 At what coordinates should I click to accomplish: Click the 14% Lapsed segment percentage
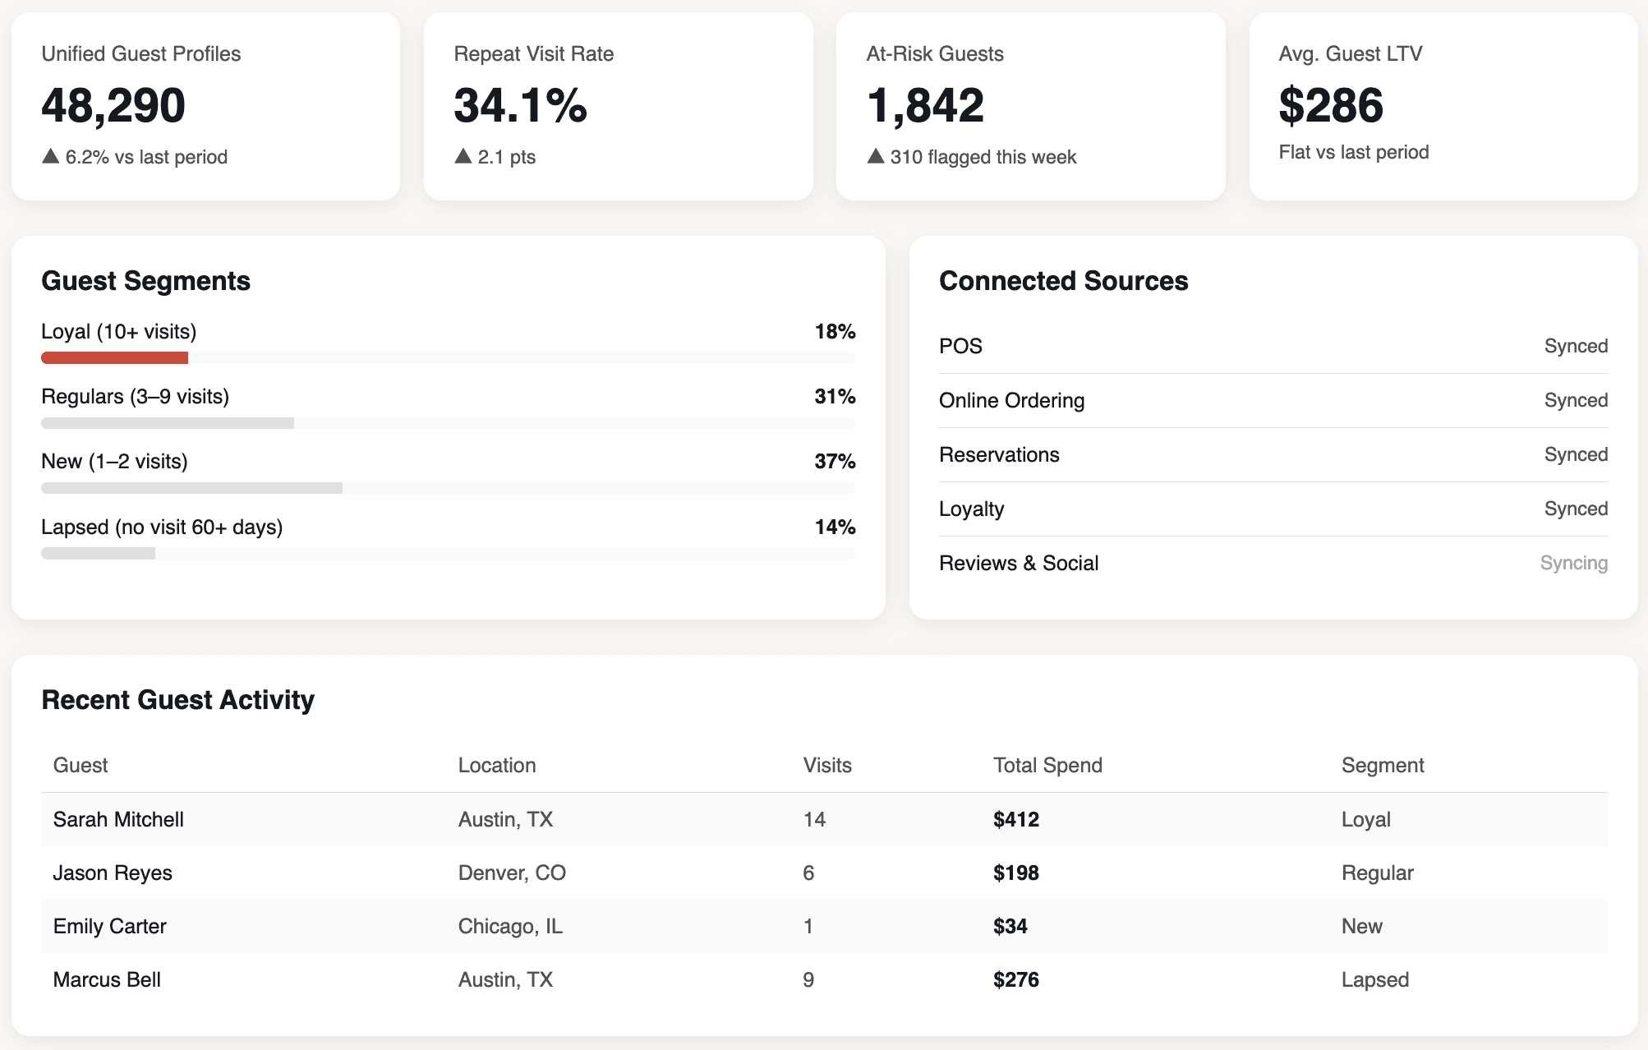(x=836, y=527)
